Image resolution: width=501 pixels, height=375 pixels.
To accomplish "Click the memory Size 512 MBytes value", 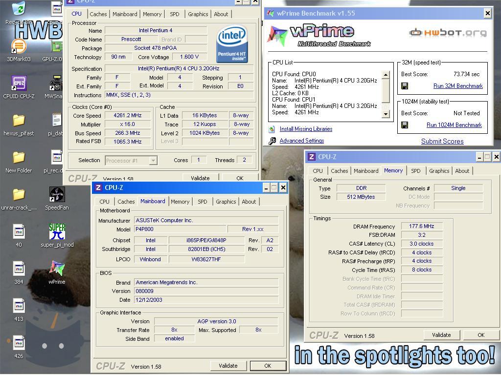I will (361, 197).
